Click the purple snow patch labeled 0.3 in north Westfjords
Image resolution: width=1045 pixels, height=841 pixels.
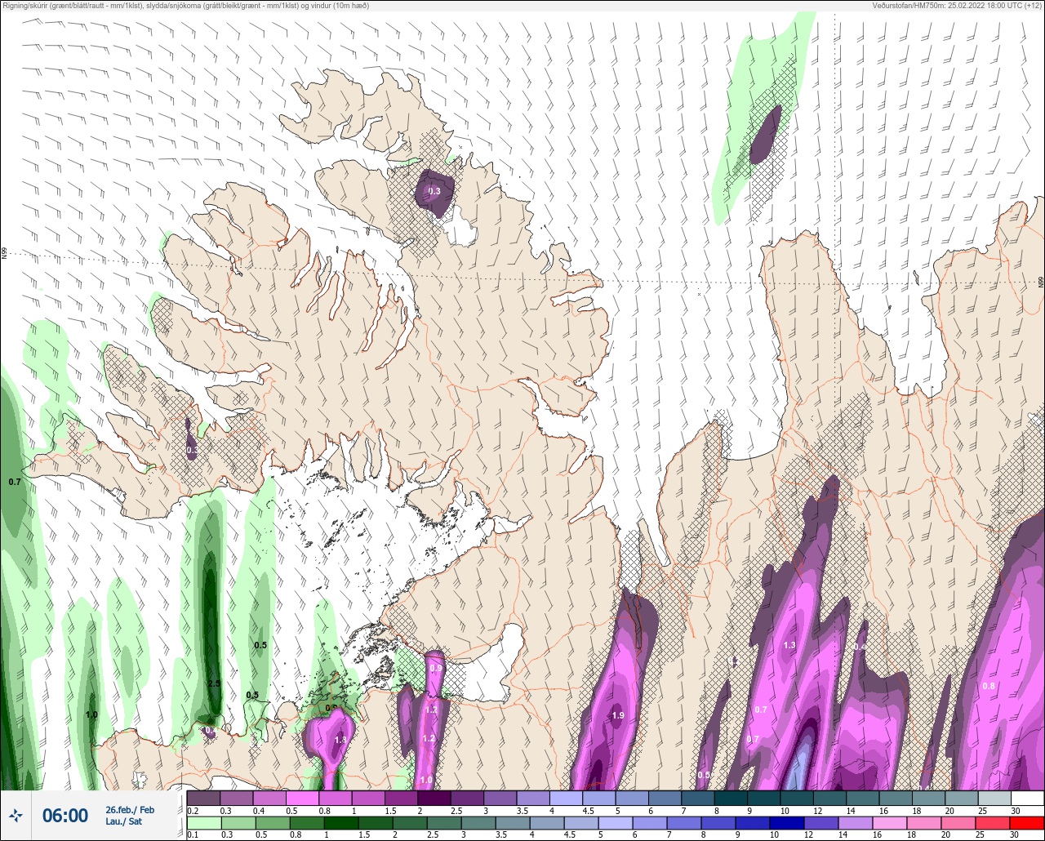pyautogui.click(x=434, y=191)
